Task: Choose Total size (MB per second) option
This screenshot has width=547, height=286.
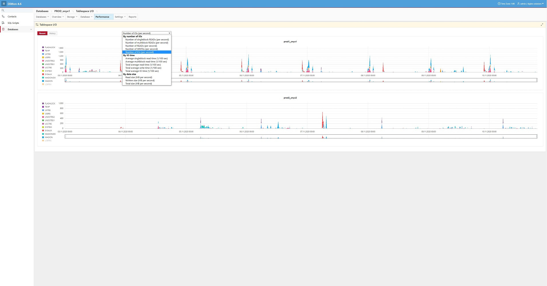Action: (x=139, y=84)
